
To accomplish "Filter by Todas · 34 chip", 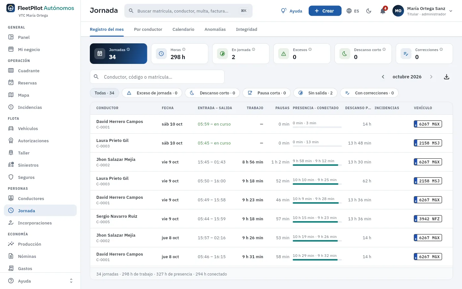I will click(x=104, y=93).
